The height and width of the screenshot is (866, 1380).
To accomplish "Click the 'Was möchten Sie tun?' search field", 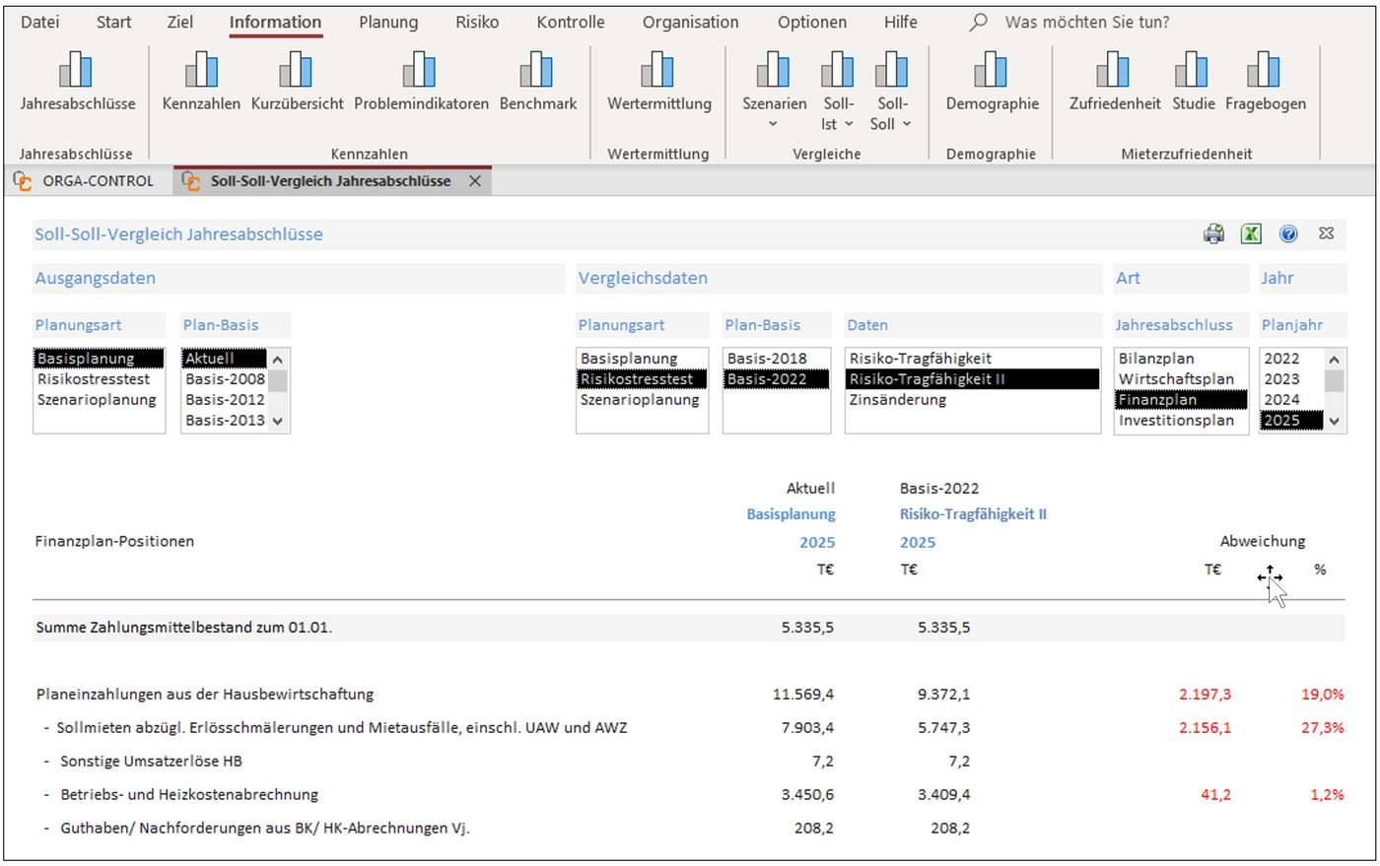I will (x=1086, y=22).
